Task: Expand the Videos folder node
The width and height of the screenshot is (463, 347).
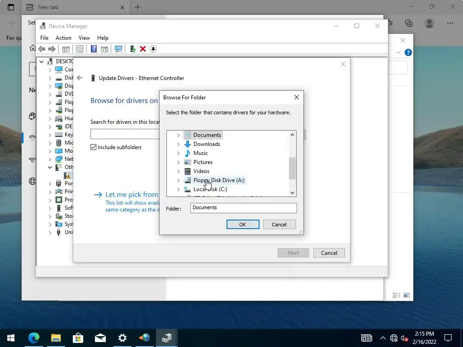Action: [x=178, y=171]
